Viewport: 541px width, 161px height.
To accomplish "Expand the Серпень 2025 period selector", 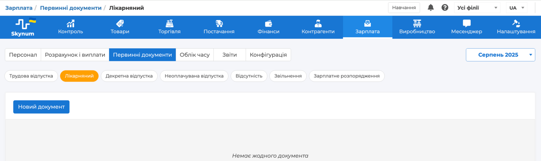I will point(500,55).
